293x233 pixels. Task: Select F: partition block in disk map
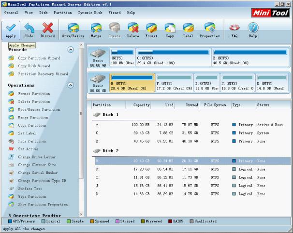pos(174,83)
